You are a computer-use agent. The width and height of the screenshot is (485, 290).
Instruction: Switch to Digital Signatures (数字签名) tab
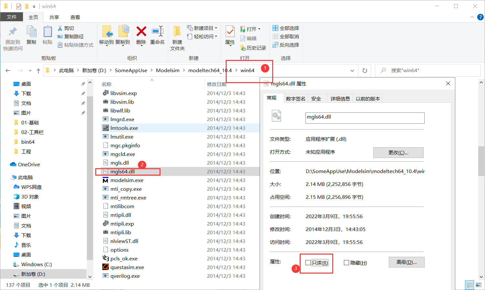pos(296,99)
